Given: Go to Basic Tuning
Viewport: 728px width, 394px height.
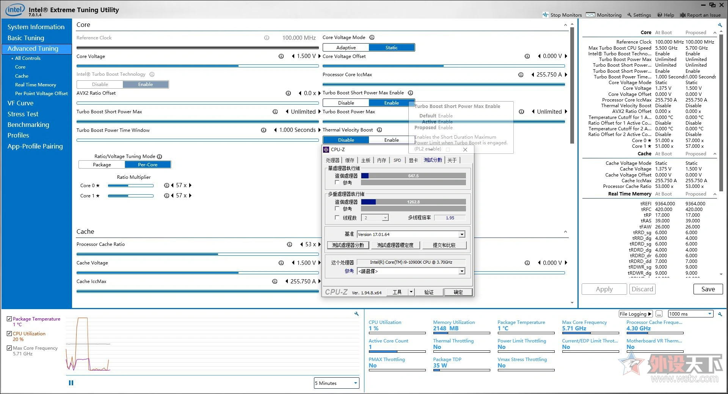Looking at the screenshot, I should tap(26, 38).
